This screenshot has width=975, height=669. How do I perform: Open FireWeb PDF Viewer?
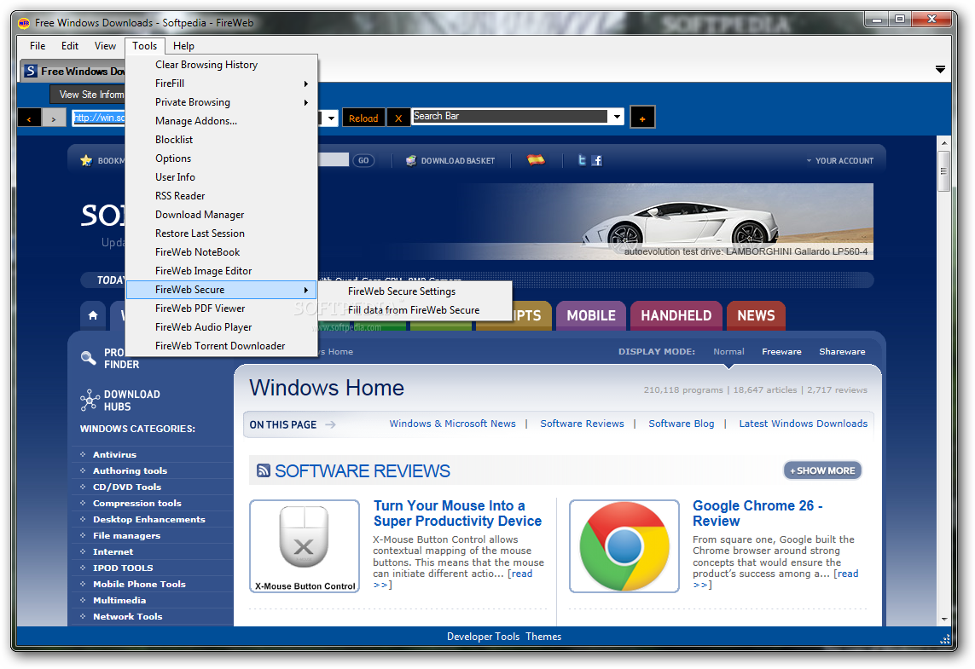tap(222, 309)
